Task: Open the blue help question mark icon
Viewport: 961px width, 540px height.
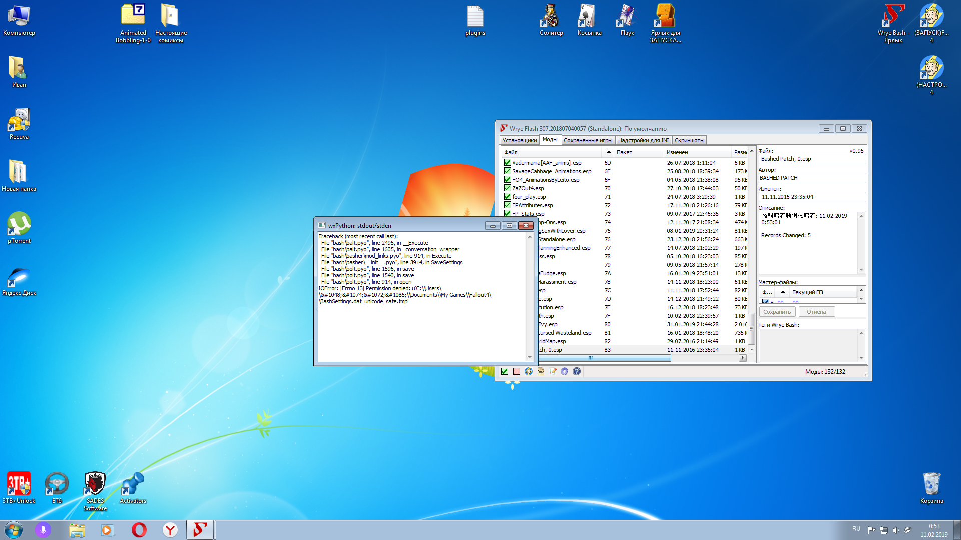Action: point(577,371)
